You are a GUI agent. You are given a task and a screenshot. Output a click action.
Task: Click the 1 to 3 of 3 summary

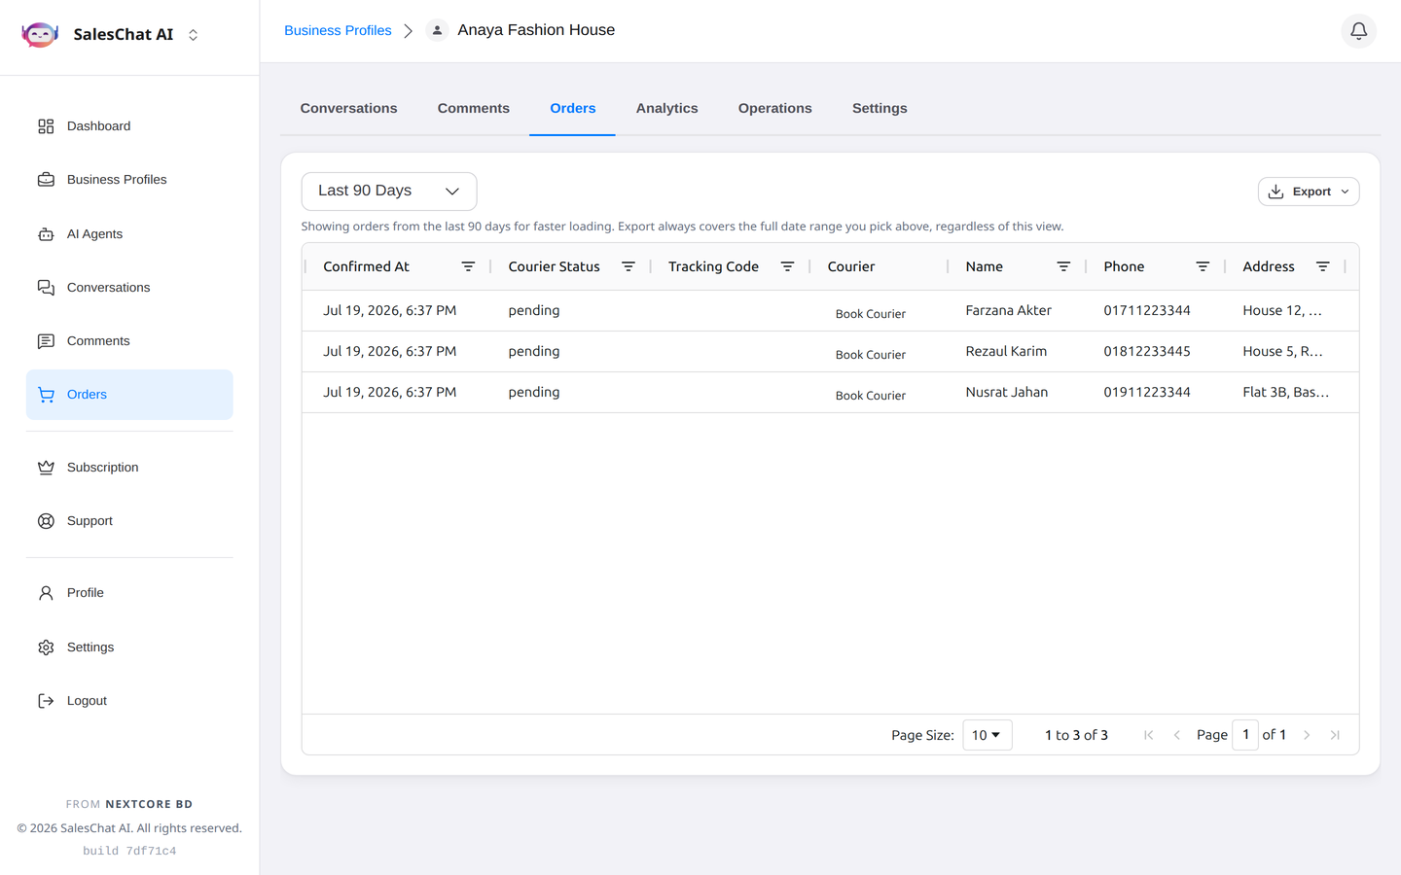[x=1076, y=735]
